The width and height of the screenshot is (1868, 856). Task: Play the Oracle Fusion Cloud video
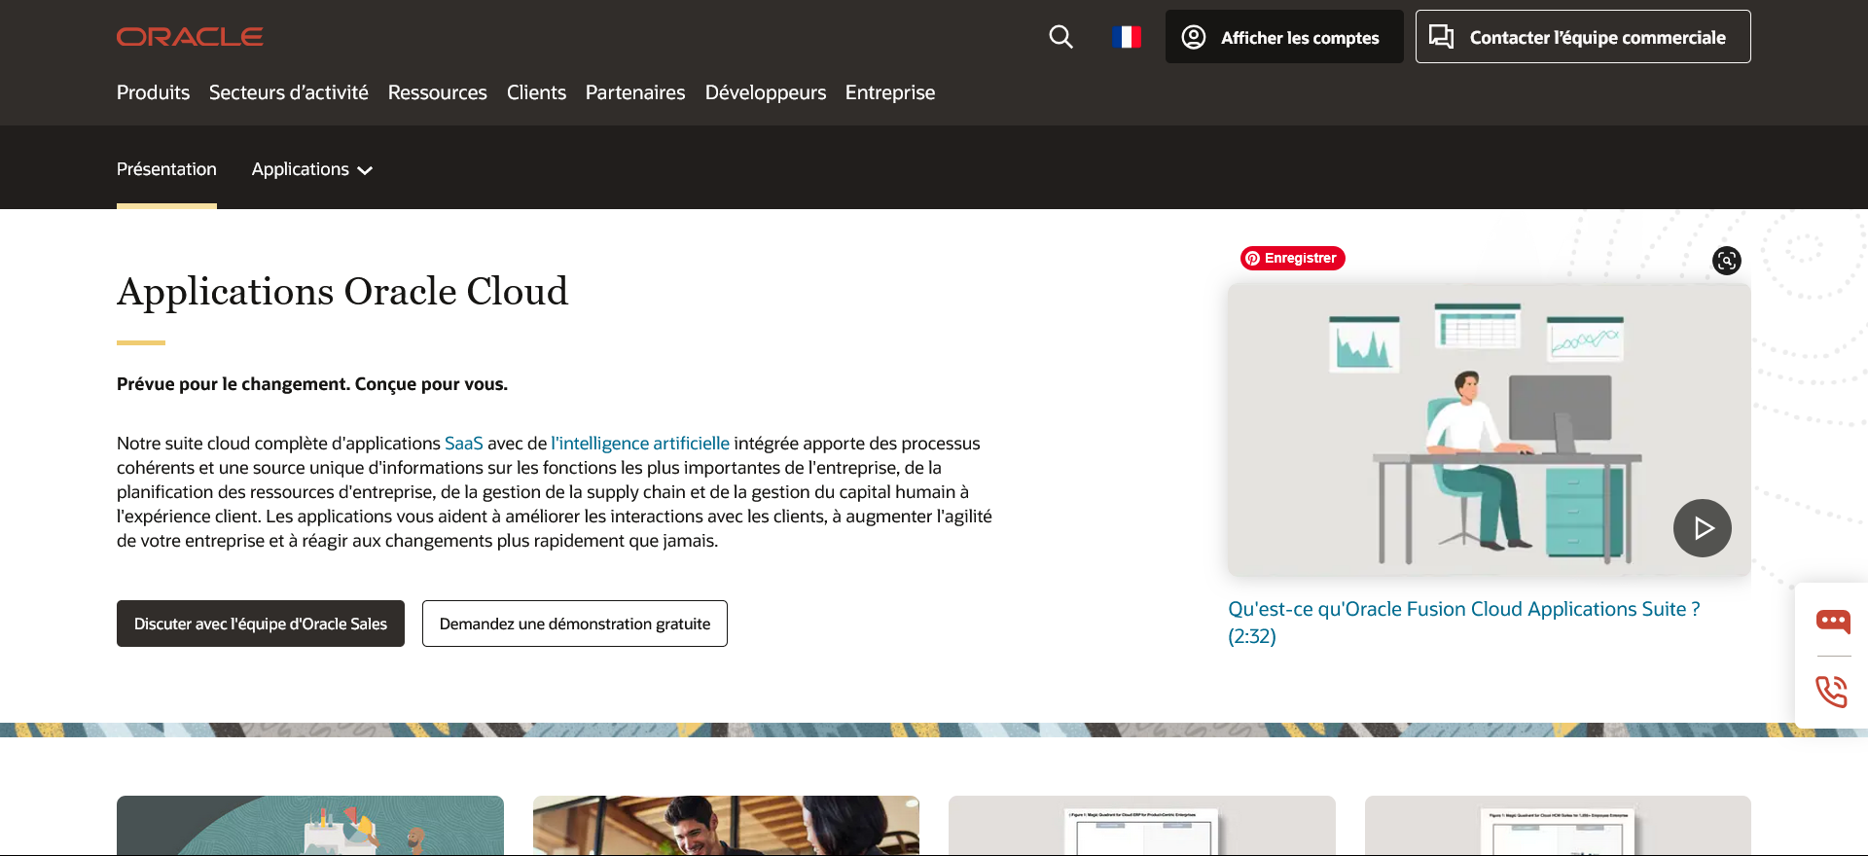(x=1702, y=528)
